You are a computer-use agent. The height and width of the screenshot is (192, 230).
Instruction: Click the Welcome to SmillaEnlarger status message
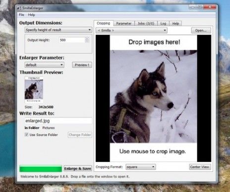(x=75, y=177)
